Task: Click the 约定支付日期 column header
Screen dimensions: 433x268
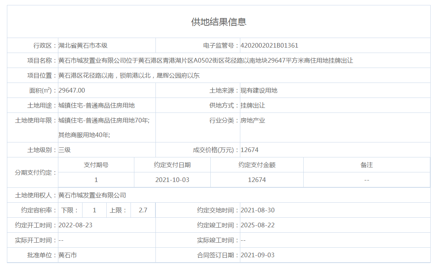Action: (x=172, y=165)
